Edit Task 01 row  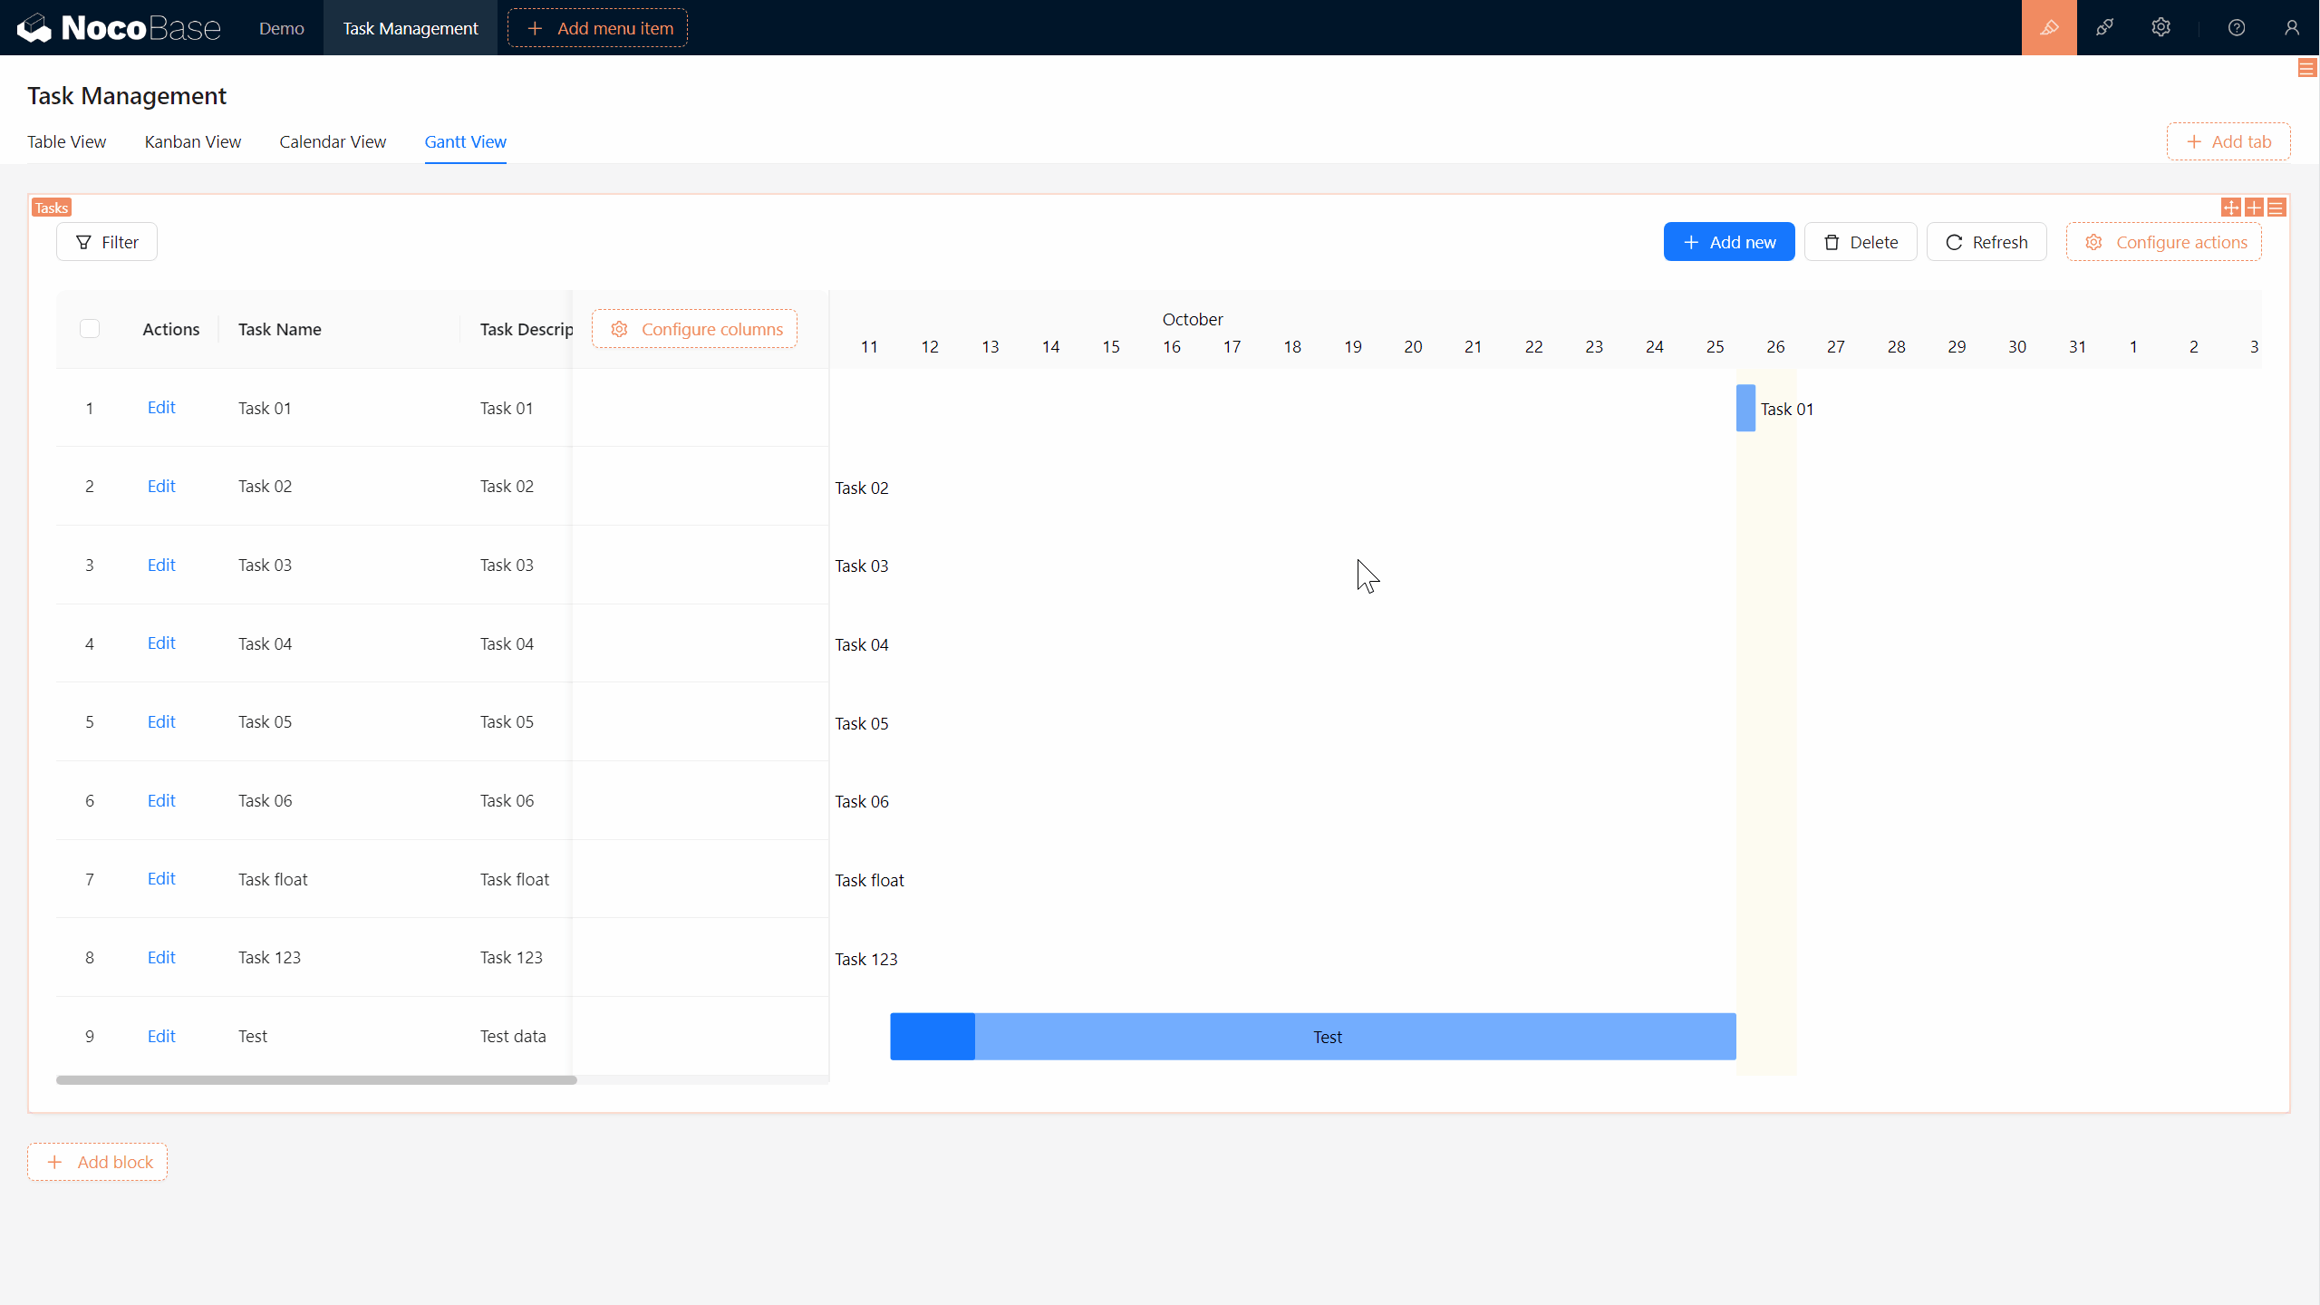click(161, 408)
